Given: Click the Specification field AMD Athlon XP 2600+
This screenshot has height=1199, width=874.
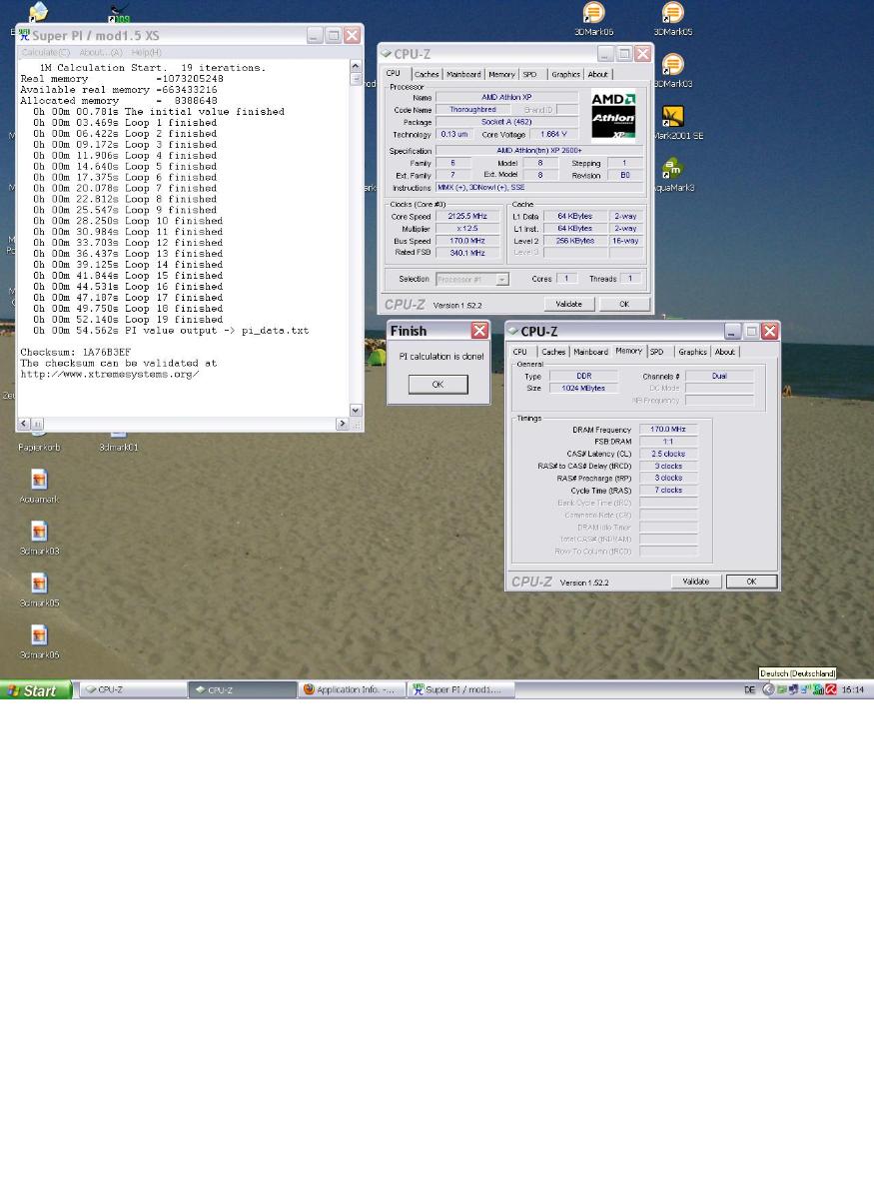Looking at the screenshot, I should click(537, 151).
